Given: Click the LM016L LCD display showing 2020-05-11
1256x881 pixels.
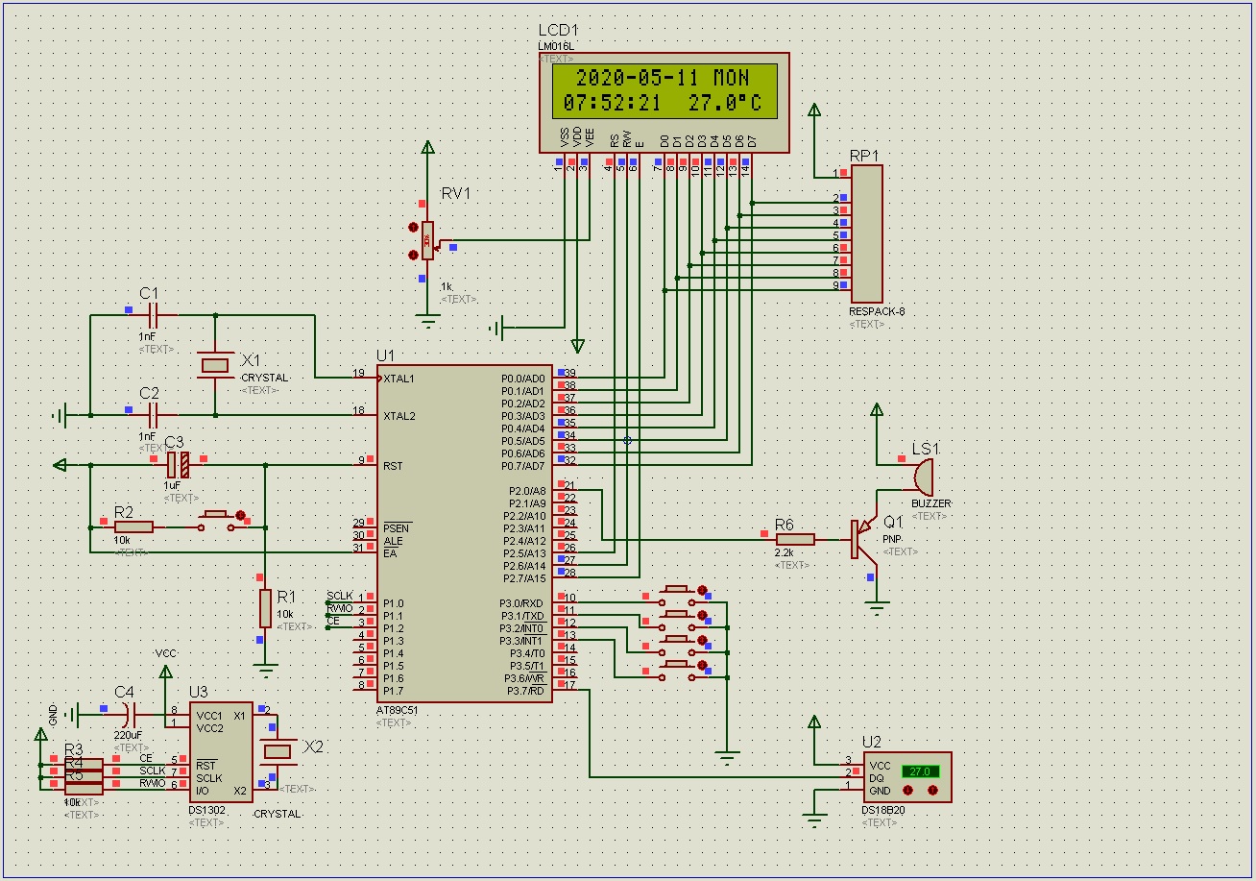Looking at the screenshot, I should [x=664, y=90].
